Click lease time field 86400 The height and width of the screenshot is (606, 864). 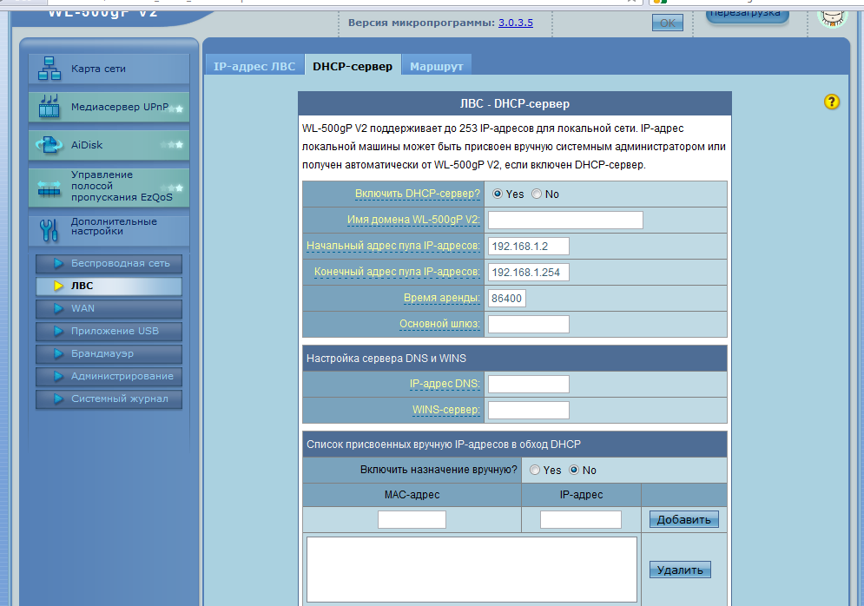pyautogui.click(x=506, y=298)
